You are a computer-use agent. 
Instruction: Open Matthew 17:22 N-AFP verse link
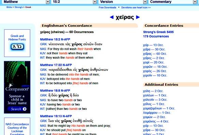pos(56,65)
